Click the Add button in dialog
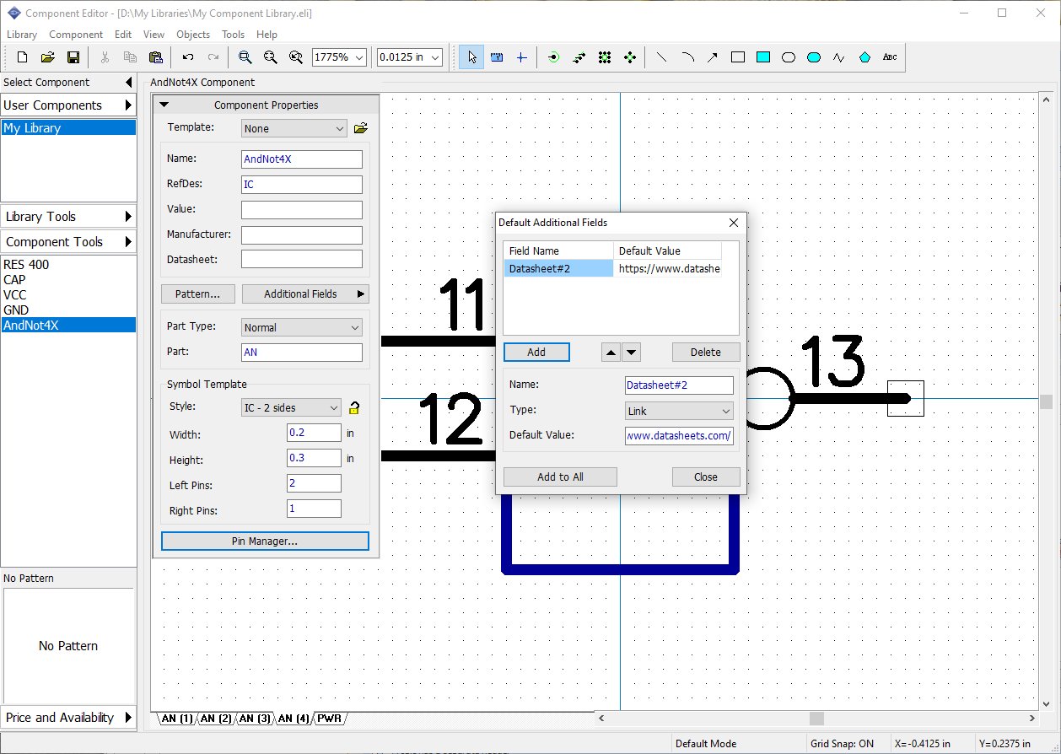1061x754 pixels. [536, 352]
